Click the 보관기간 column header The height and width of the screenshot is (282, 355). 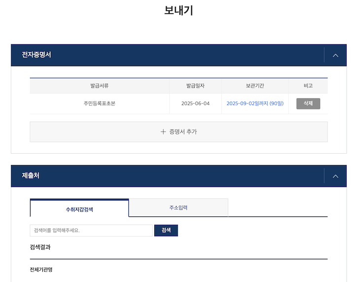pos(255,86)
